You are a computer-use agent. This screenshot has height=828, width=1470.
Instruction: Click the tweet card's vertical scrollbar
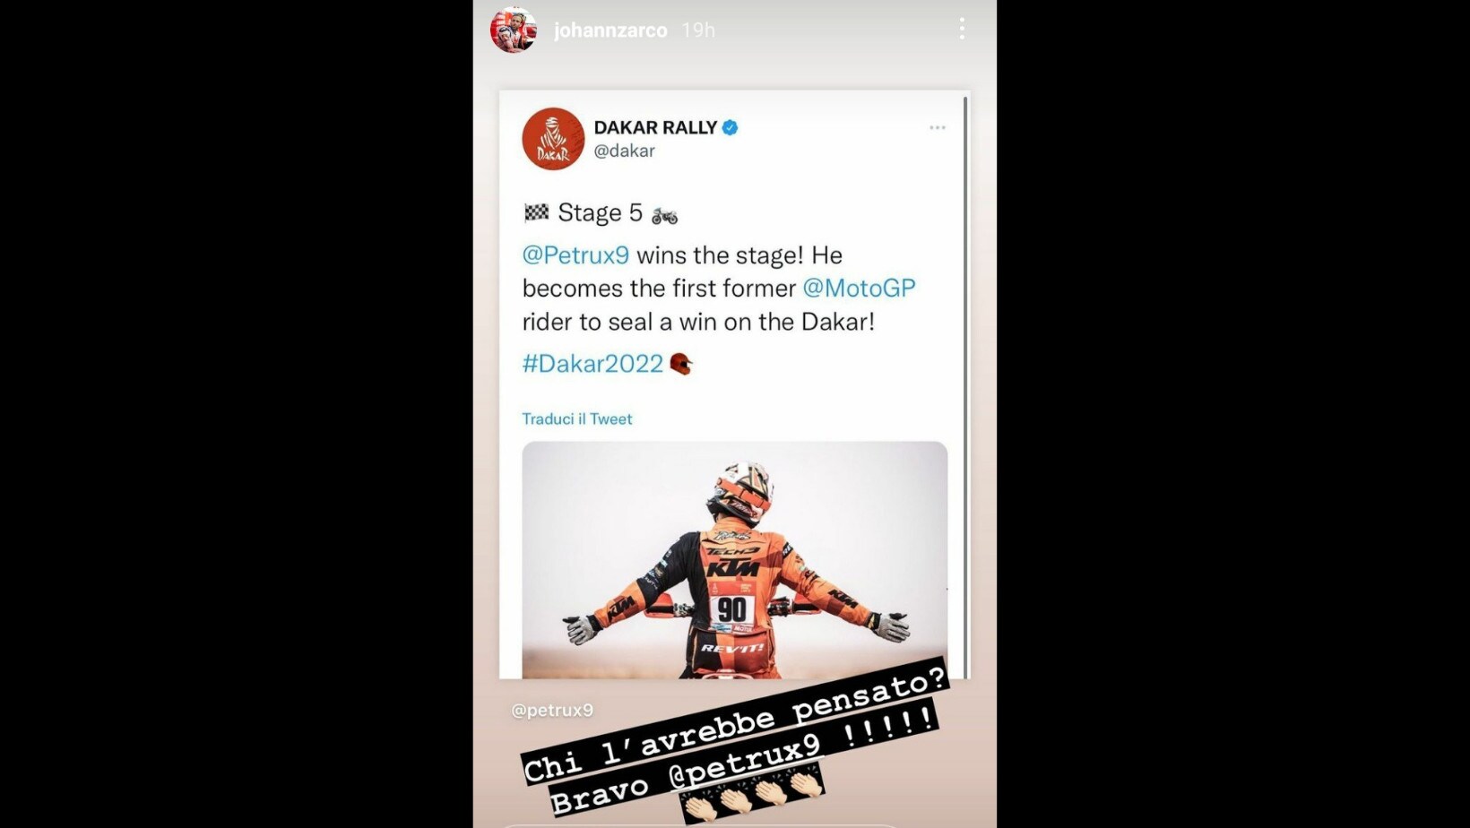click(x=965, y=385)
